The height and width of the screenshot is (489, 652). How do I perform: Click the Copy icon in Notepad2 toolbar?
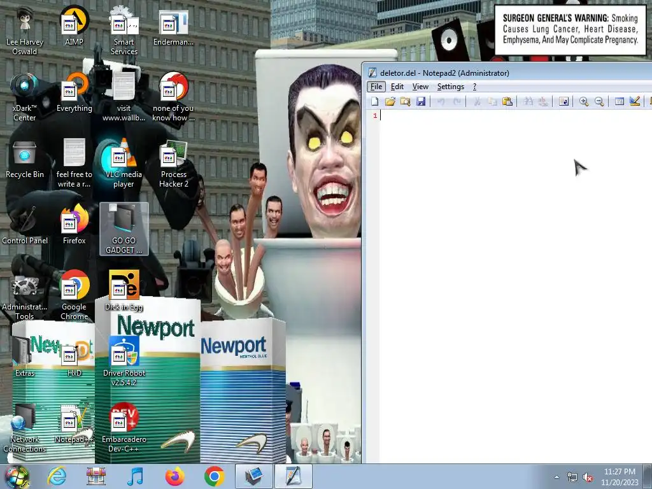(x=492, y=101)
